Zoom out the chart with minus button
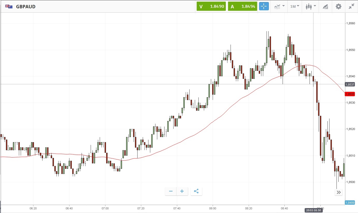 pyautogui.click(x=171, y=191)
